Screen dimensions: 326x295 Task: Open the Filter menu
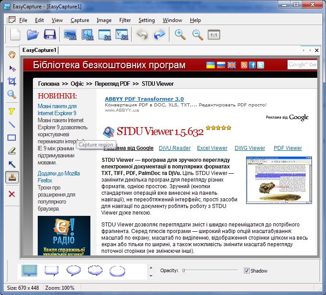[125, 20]
